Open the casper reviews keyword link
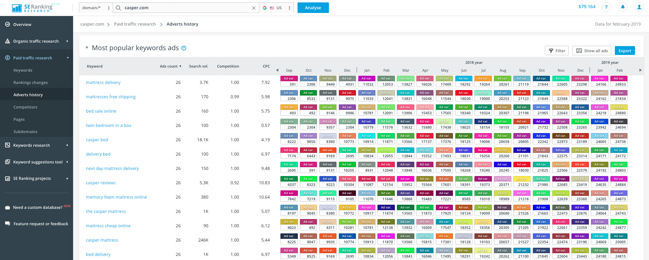 [101, 183]
